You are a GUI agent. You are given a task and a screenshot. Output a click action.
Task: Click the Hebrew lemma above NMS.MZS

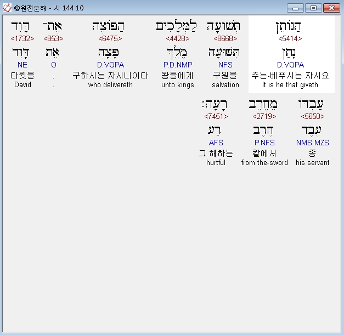(x=311, y=131)
